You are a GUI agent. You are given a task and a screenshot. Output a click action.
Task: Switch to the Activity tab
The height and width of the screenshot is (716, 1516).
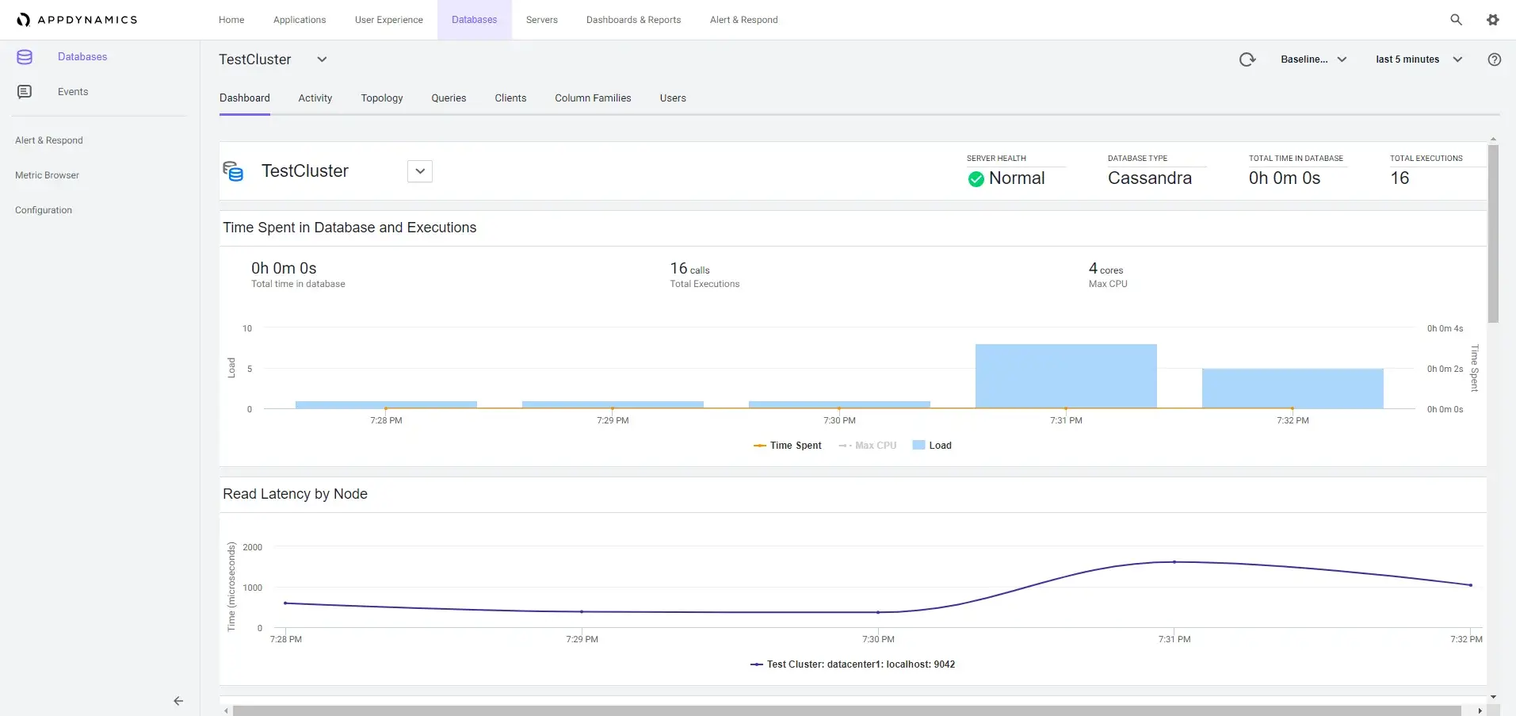[x=315, y=98]
